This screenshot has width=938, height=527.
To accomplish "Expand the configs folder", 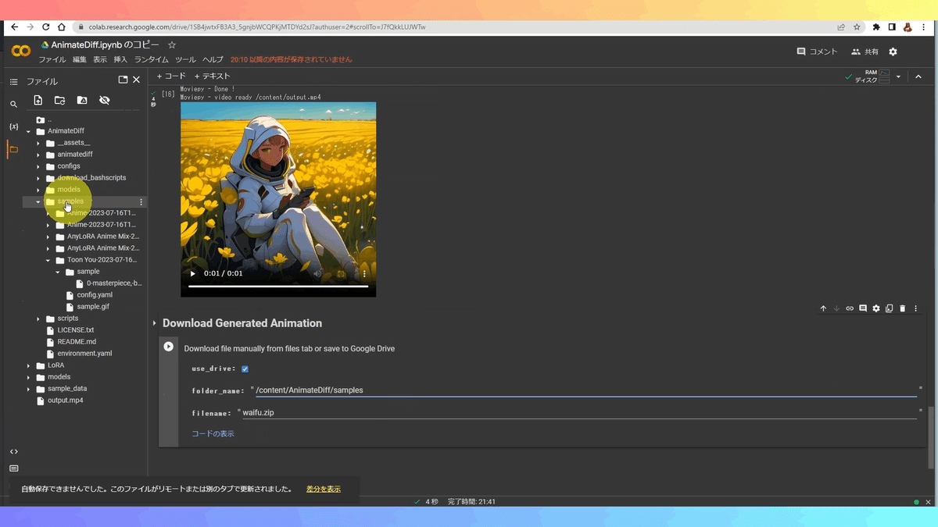I will point(38,166).
